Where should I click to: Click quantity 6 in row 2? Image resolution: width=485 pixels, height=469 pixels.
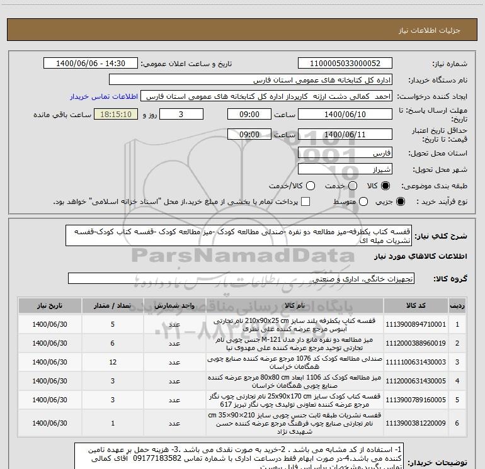(112, 343)
